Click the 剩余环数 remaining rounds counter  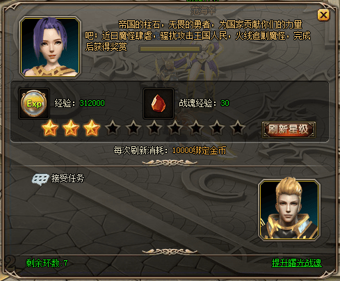(47, 263)
